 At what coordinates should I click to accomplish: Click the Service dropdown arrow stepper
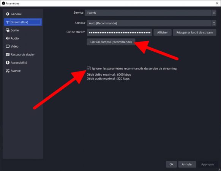pyautogui.click(x=214, y=13)
